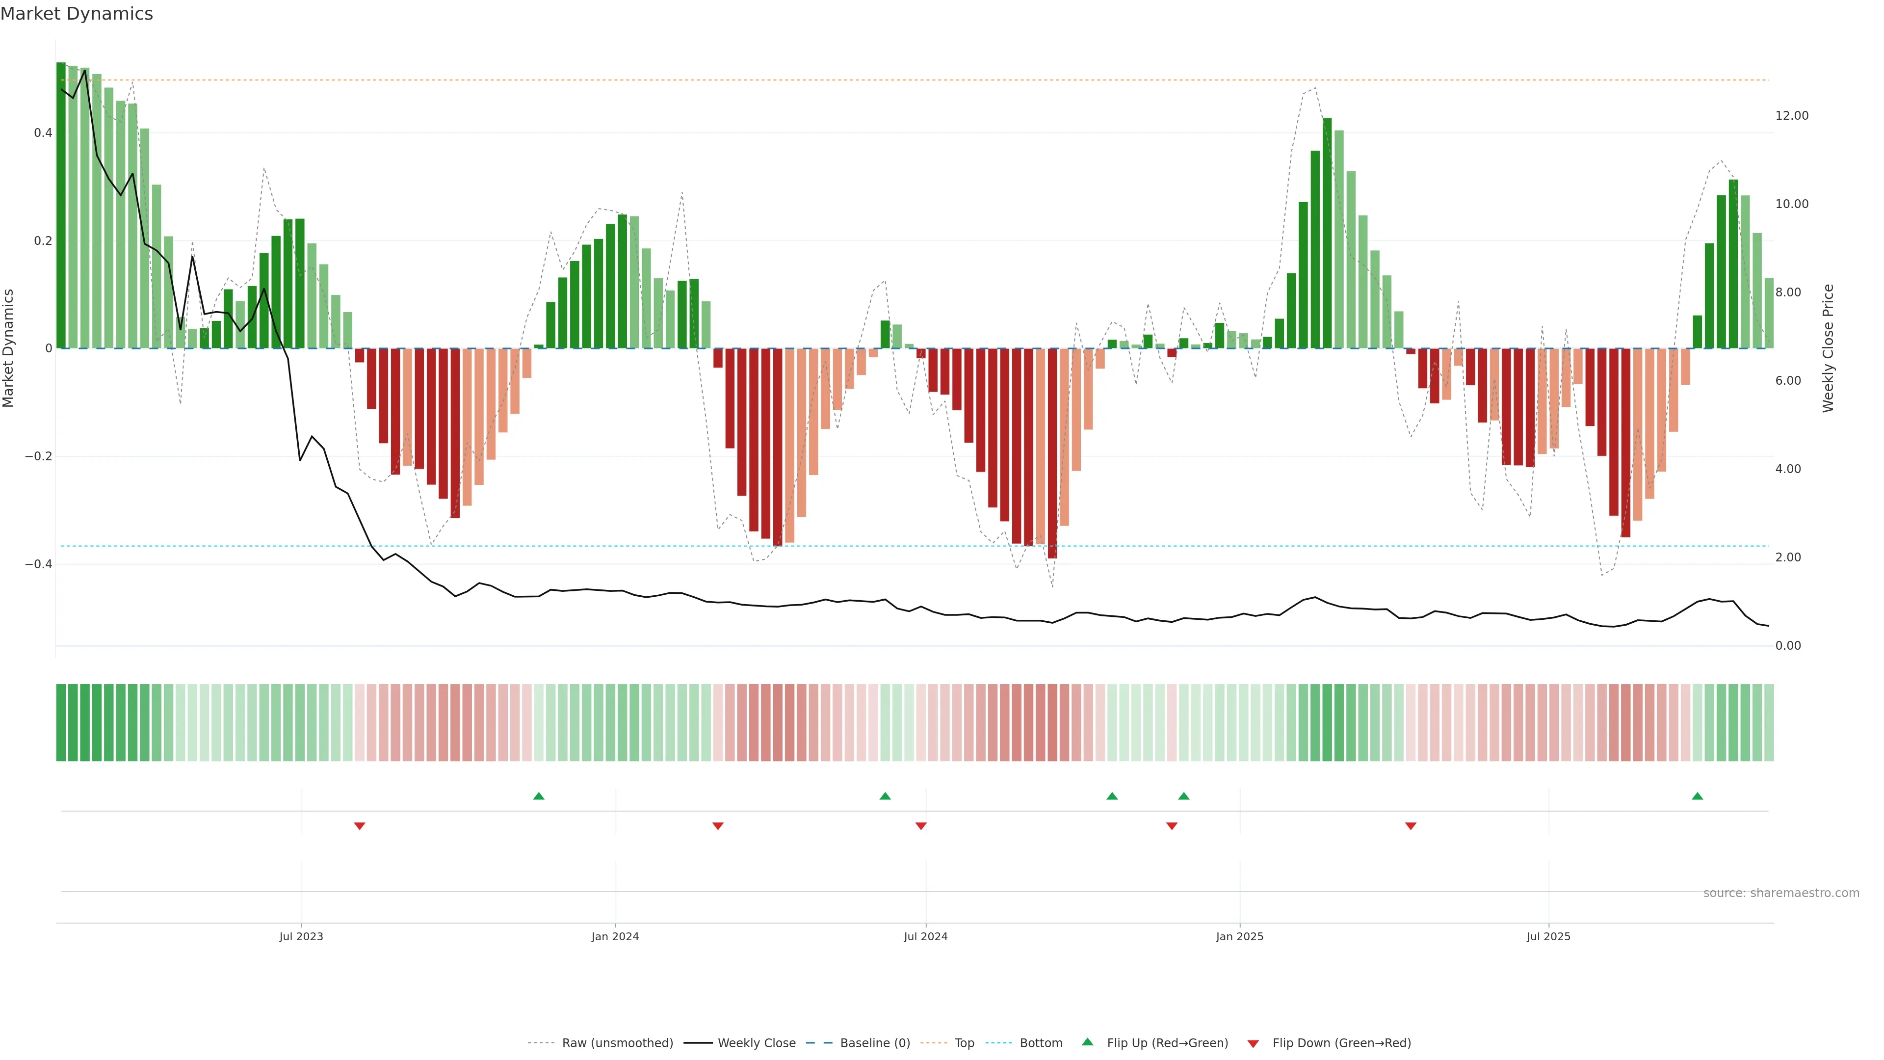Image resolution: width=1884 pixels, height=1060 pixels.
Task: Click the green Flip Up marker just before Jul 2024
Action: (x=885, y=796)
